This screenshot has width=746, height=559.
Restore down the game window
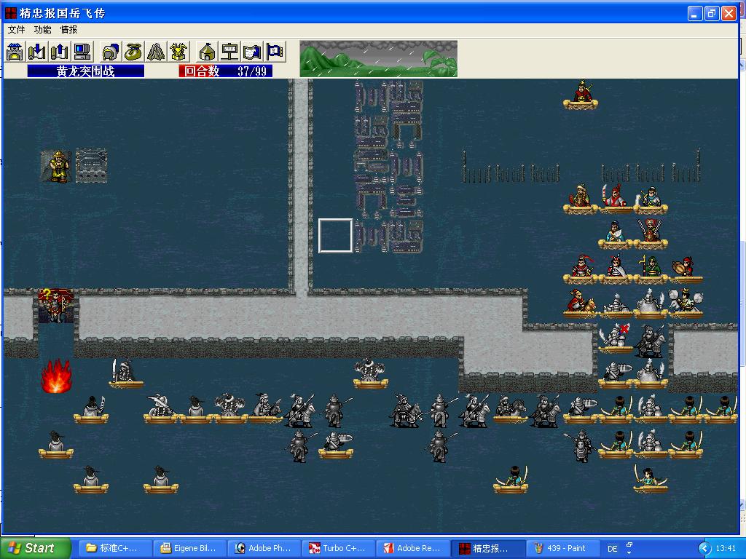pyautogui.click(x=712, y=13)
